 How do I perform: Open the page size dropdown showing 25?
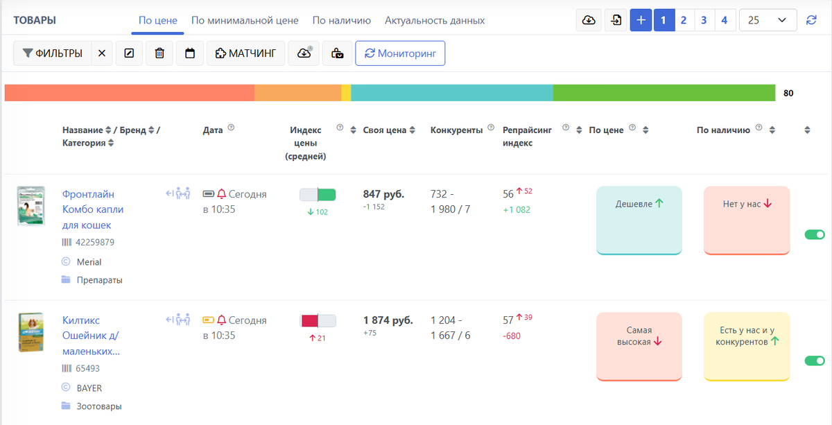[768, 19]
